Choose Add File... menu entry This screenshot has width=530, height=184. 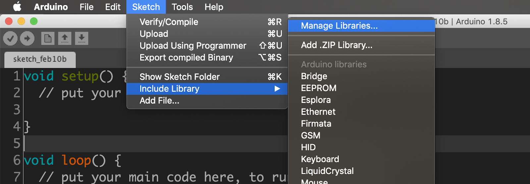click(207, 100)
